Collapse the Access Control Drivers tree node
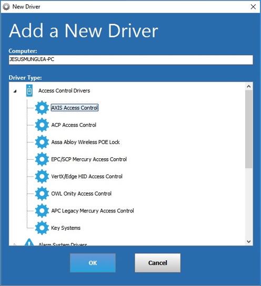261x286 pixels. click(x=15, y=91)
